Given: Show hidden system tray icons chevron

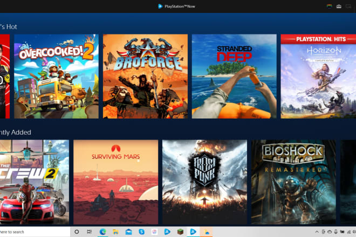Looking at the screenshot, I should tap(317, 232).
